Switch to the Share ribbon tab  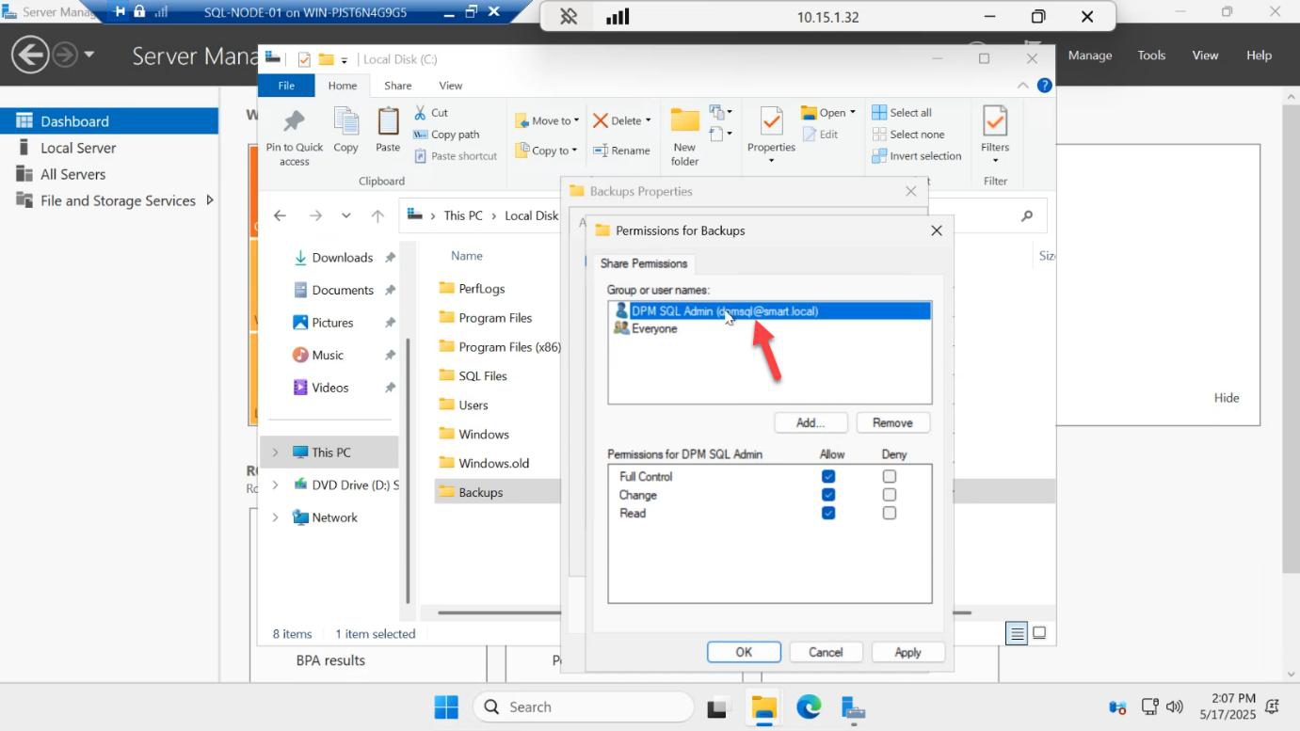point(398,86)
